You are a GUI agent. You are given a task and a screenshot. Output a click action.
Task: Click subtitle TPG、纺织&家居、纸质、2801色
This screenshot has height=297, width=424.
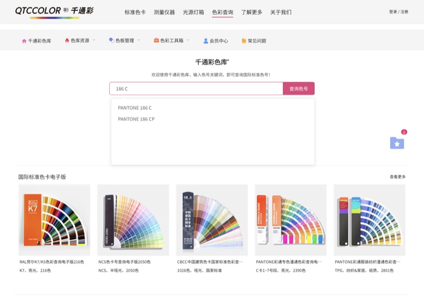[x=364, y=270]
